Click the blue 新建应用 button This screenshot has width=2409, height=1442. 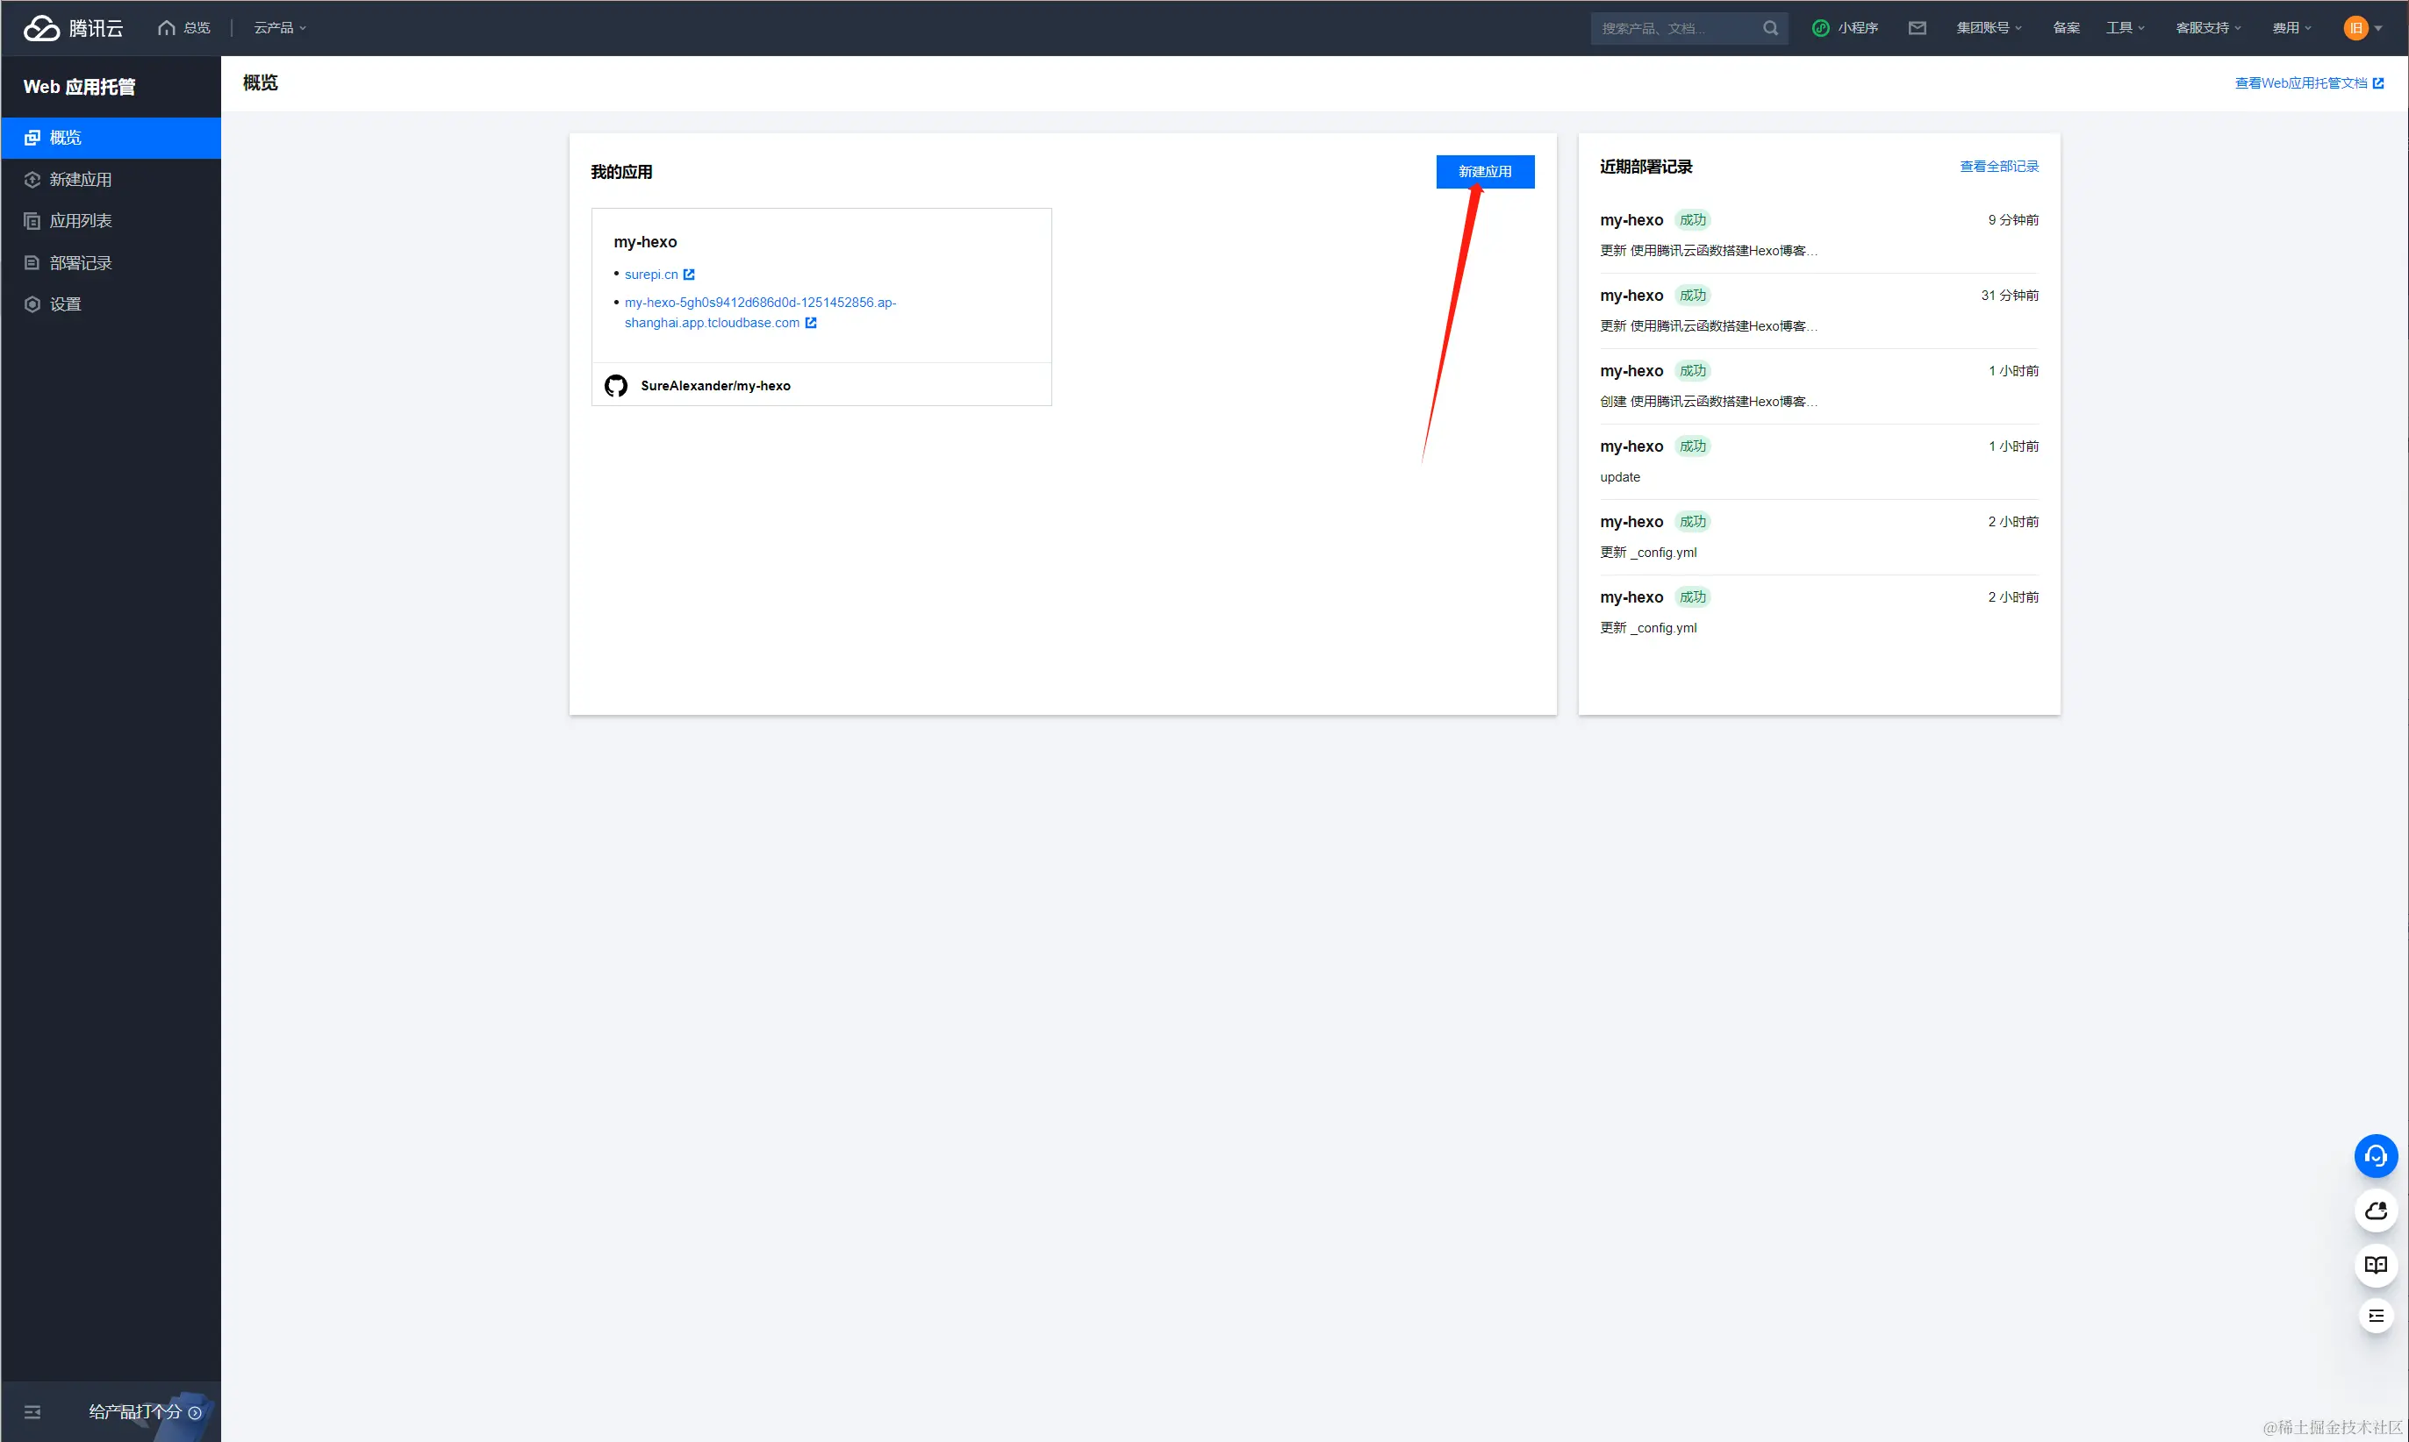[1485, 172]
